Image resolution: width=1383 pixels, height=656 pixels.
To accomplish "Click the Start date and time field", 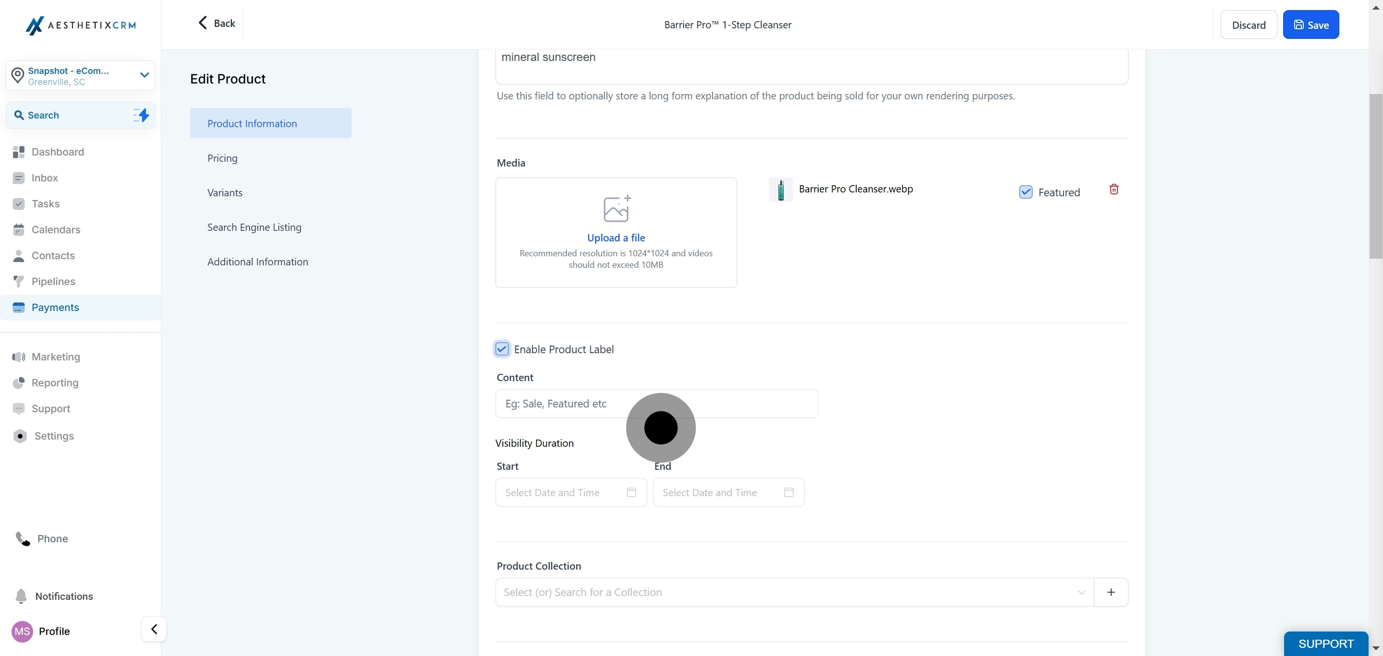I will [x=571, y=492].
